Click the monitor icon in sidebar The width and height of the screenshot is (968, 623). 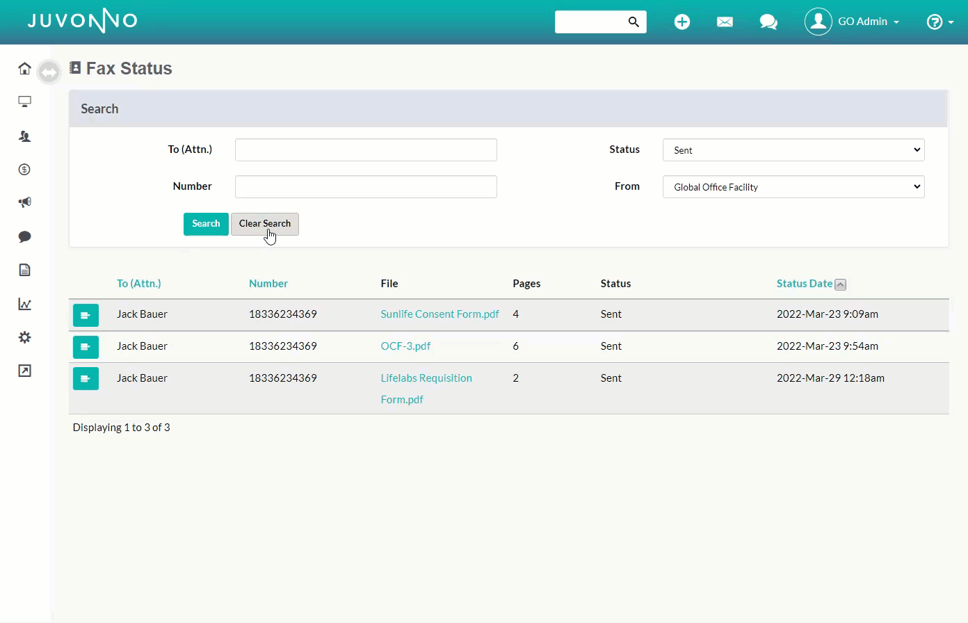point(24,102)
